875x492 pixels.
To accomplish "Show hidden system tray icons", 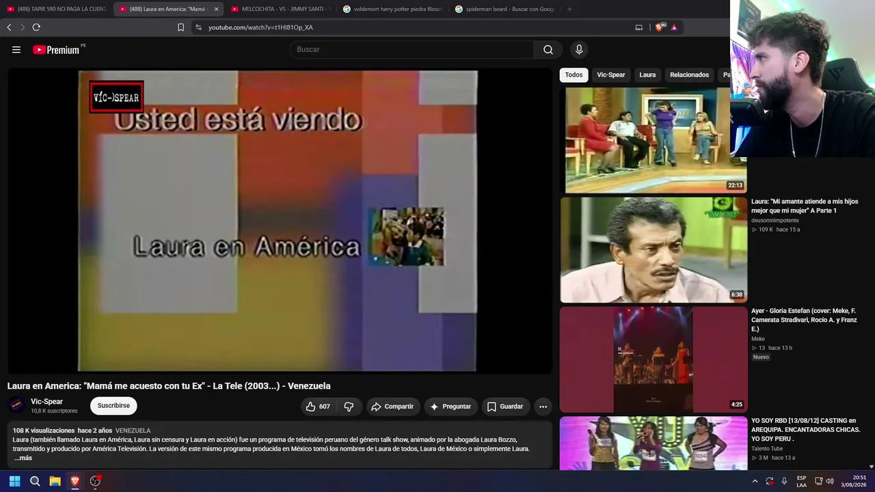I will (755, 481).
